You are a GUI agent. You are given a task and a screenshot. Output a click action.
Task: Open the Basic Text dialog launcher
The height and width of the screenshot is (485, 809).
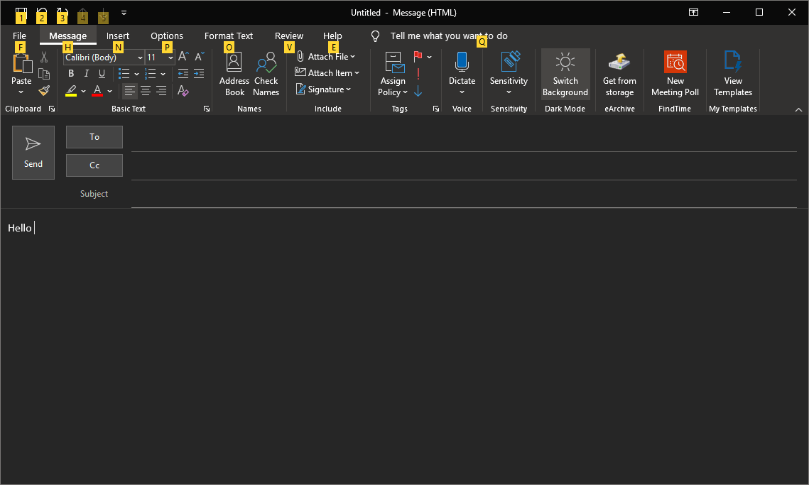click(x=207, y=109)
